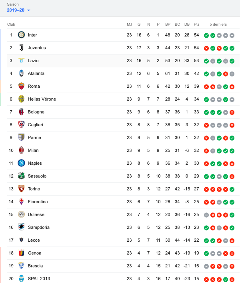Click Inter's first green win indicator
The height and width of the screenshot is (283, 240).
click(x=206, y=35)
